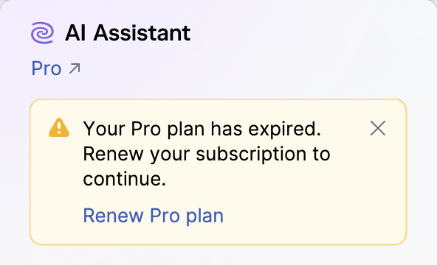The width and height of the screenshot is (437, 265).
Task: Dismiss the expired plan notification with X
Action: tap(378, 128)
